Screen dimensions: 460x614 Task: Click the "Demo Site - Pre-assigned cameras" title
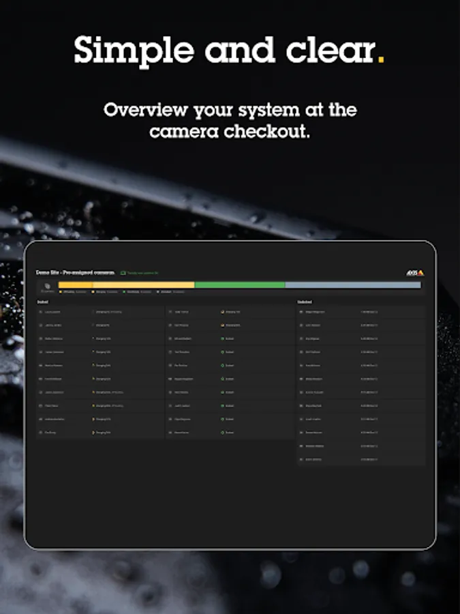point(76,272)
